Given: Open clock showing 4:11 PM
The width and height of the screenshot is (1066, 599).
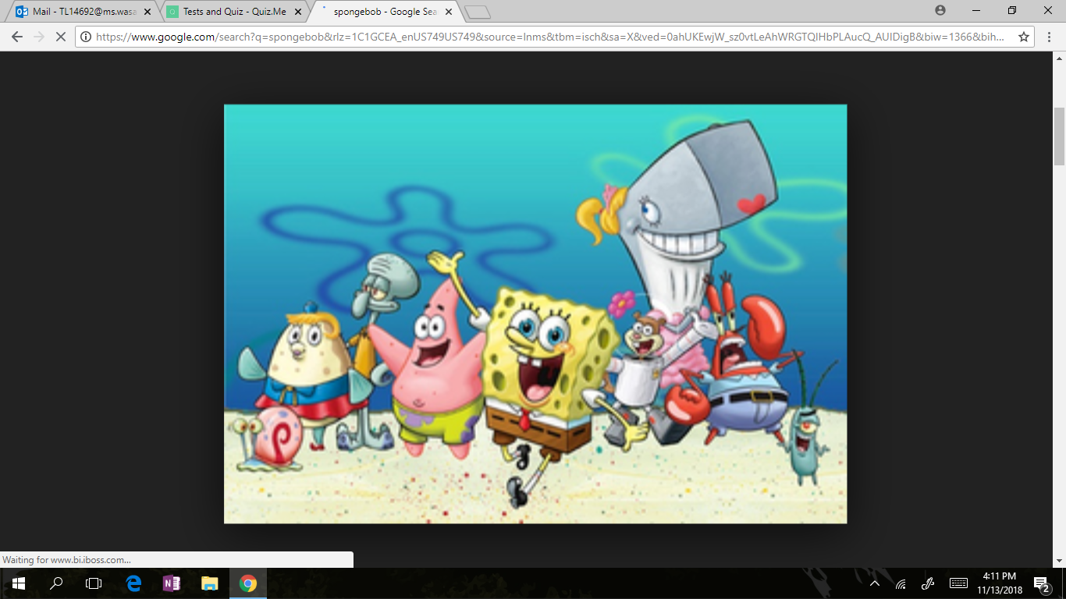Looking at the screenshot, I should point(999,583).
